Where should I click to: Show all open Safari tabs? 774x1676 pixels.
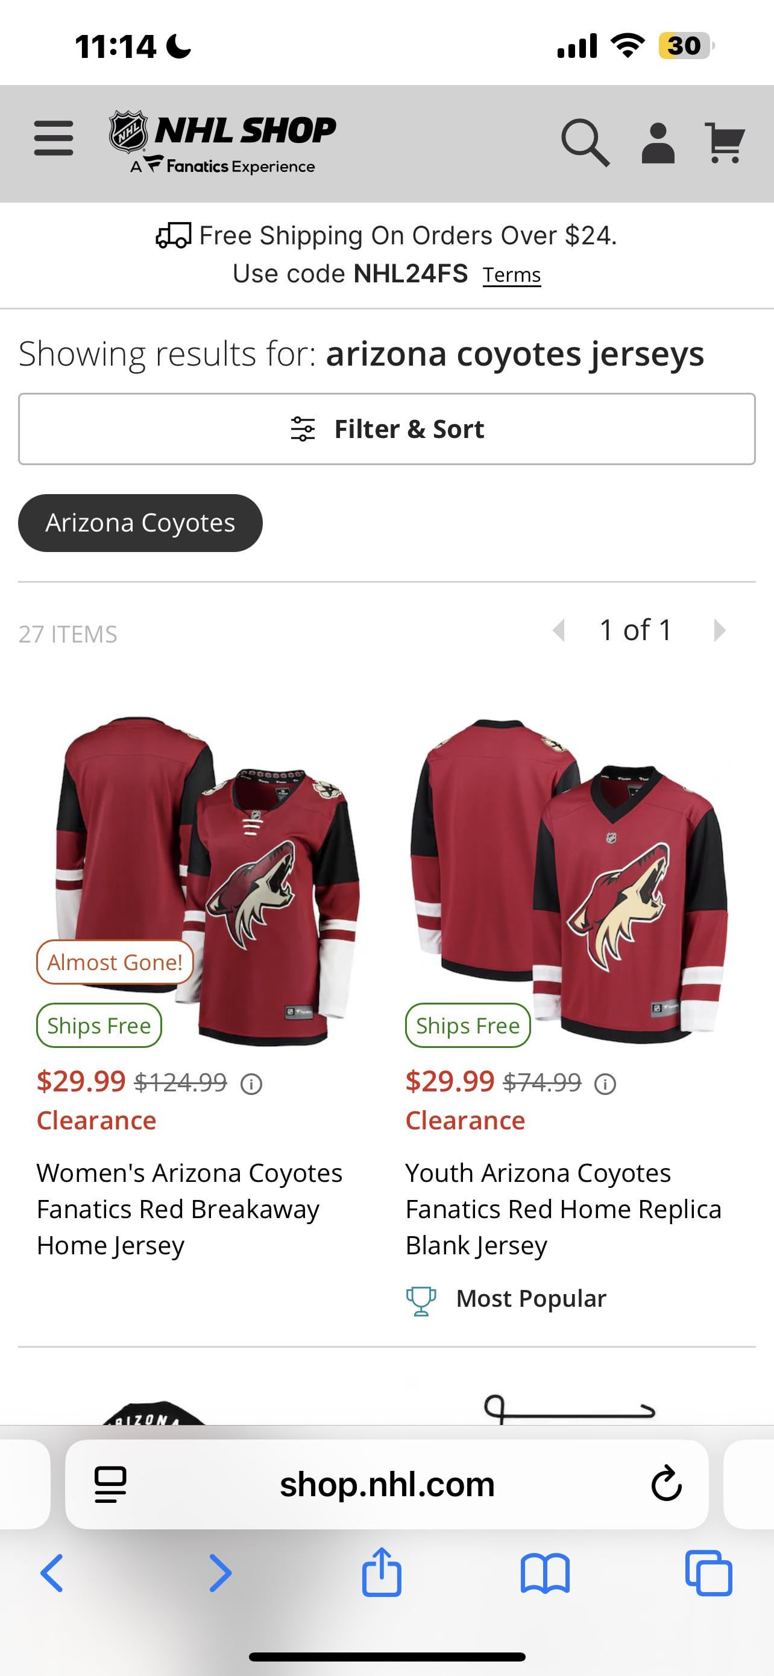click(x=708, y=1573)
